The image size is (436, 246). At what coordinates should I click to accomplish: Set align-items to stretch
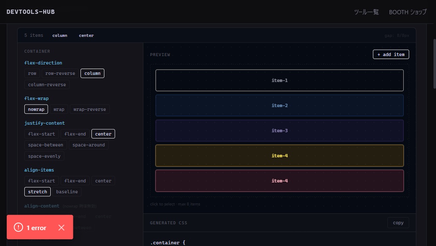click(37, 192)
